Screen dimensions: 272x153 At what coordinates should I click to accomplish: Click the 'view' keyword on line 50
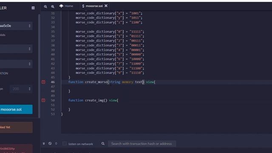click(113, 100)
